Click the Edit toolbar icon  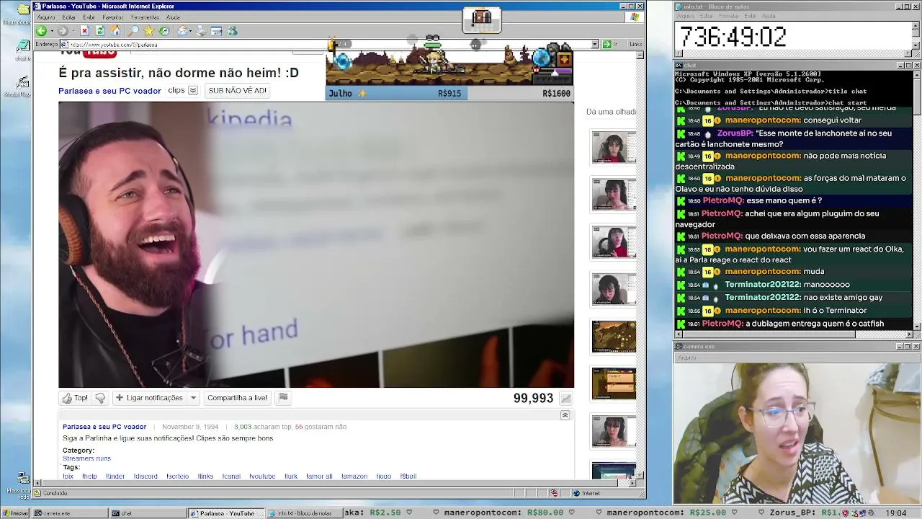[x=216, y=31]
